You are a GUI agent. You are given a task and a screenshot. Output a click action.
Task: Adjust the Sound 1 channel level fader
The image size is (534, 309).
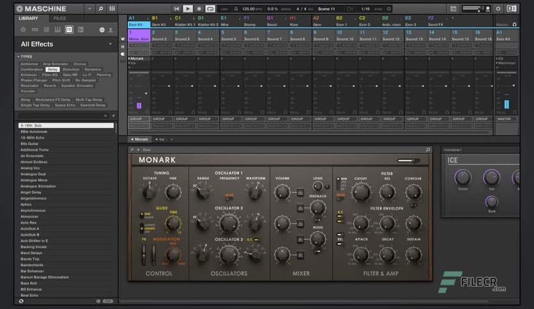(x=146, y=93)
